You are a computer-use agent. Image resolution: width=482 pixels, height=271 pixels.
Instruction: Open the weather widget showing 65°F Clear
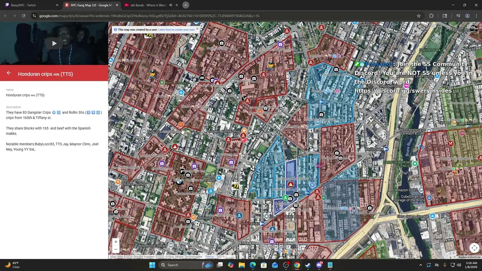13,265
